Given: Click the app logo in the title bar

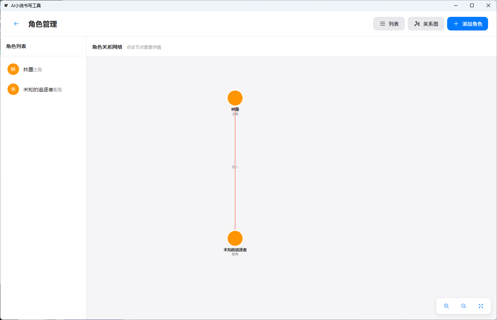Looking at the screenshot, I should [x=6, y=5].
